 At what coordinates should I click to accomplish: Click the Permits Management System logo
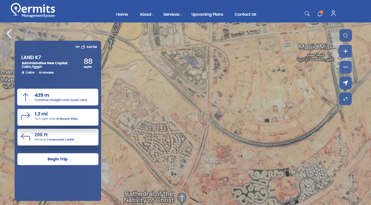[x=33, y=11]
